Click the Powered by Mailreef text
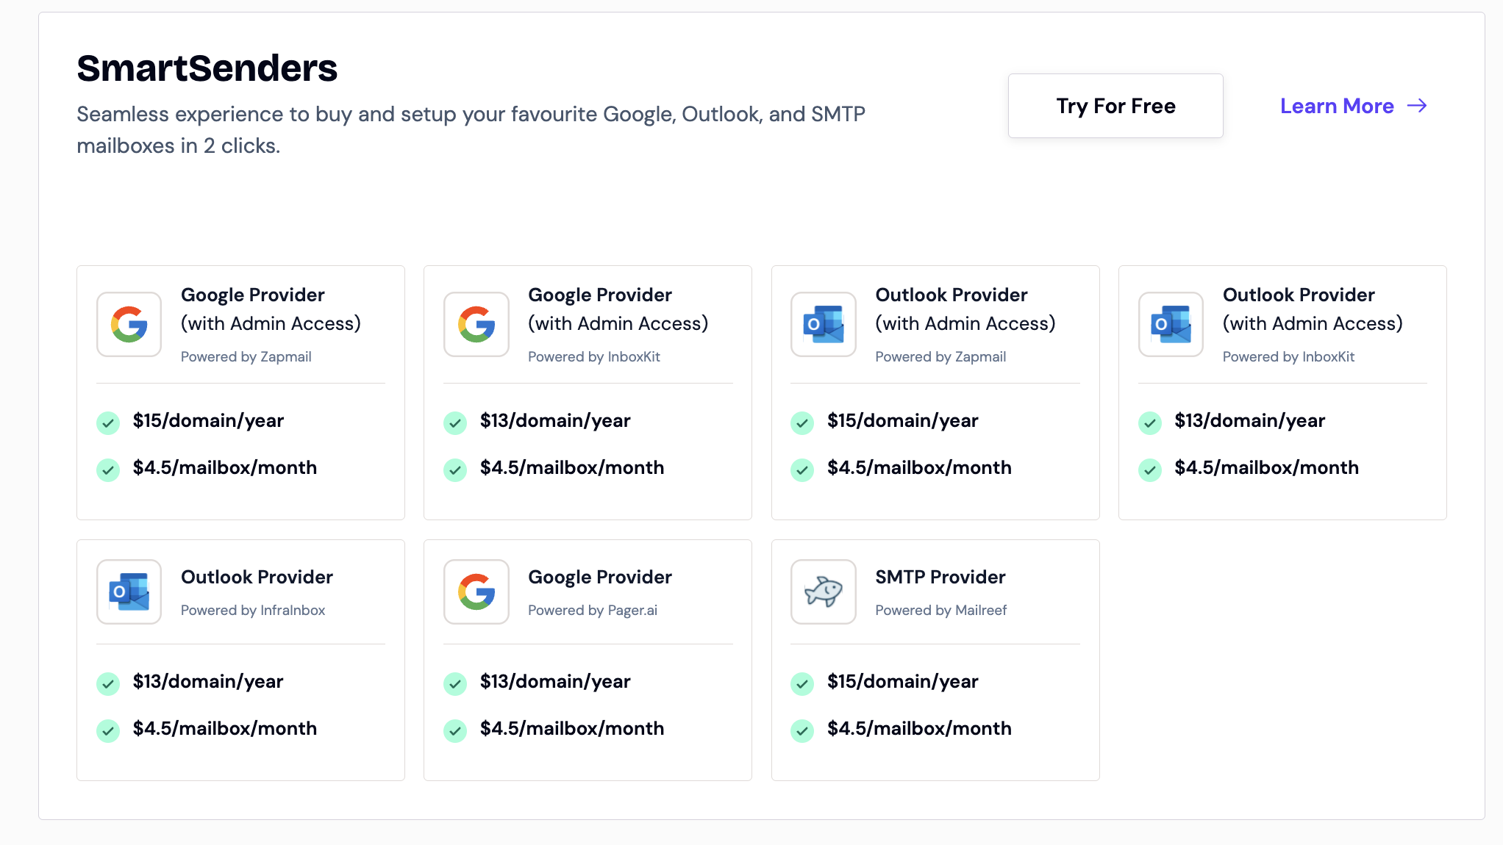This screenshot has height=845, width=1503. click(x=940, y=610)
